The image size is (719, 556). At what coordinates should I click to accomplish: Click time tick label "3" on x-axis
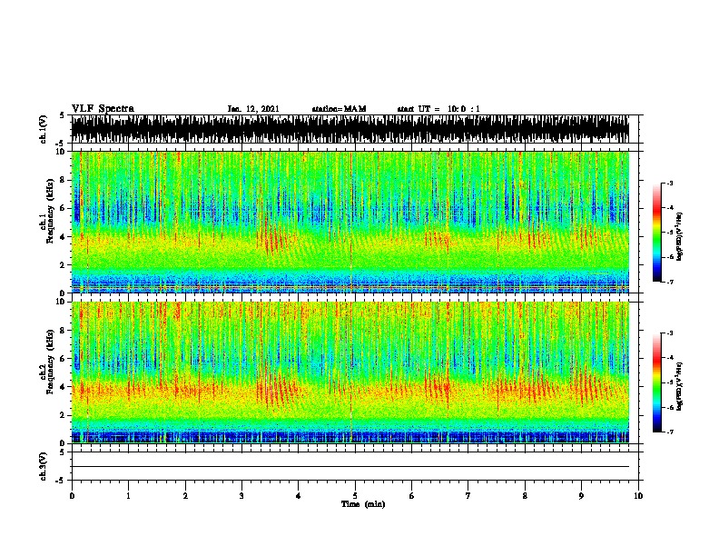[x=241, y=496]
